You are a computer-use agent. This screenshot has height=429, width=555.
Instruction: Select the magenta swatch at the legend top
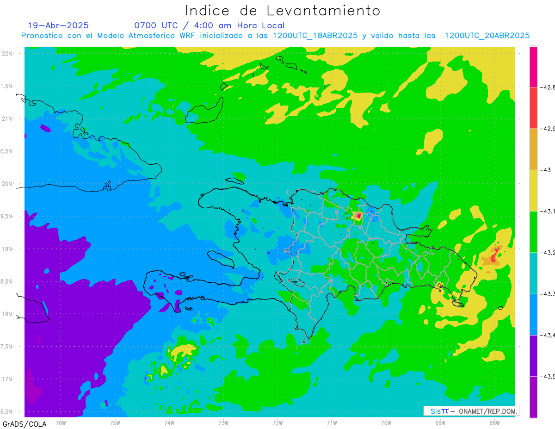[533, 67]
